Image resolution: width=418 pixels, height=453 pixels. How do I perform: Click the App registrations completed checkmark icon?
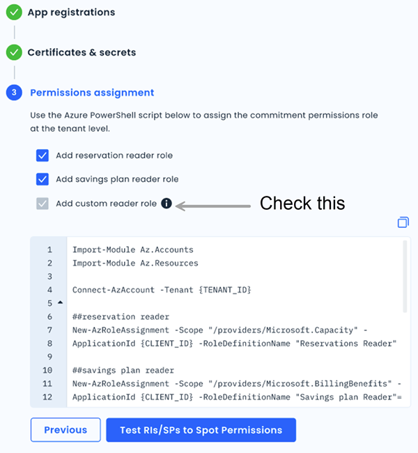click(x=14, y=12)
